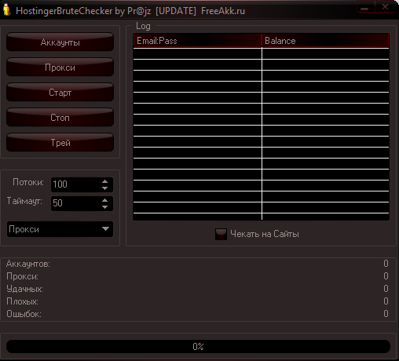Increase Таймаут value with up arrow
399x361 pixels.
(x=105, y=200)
